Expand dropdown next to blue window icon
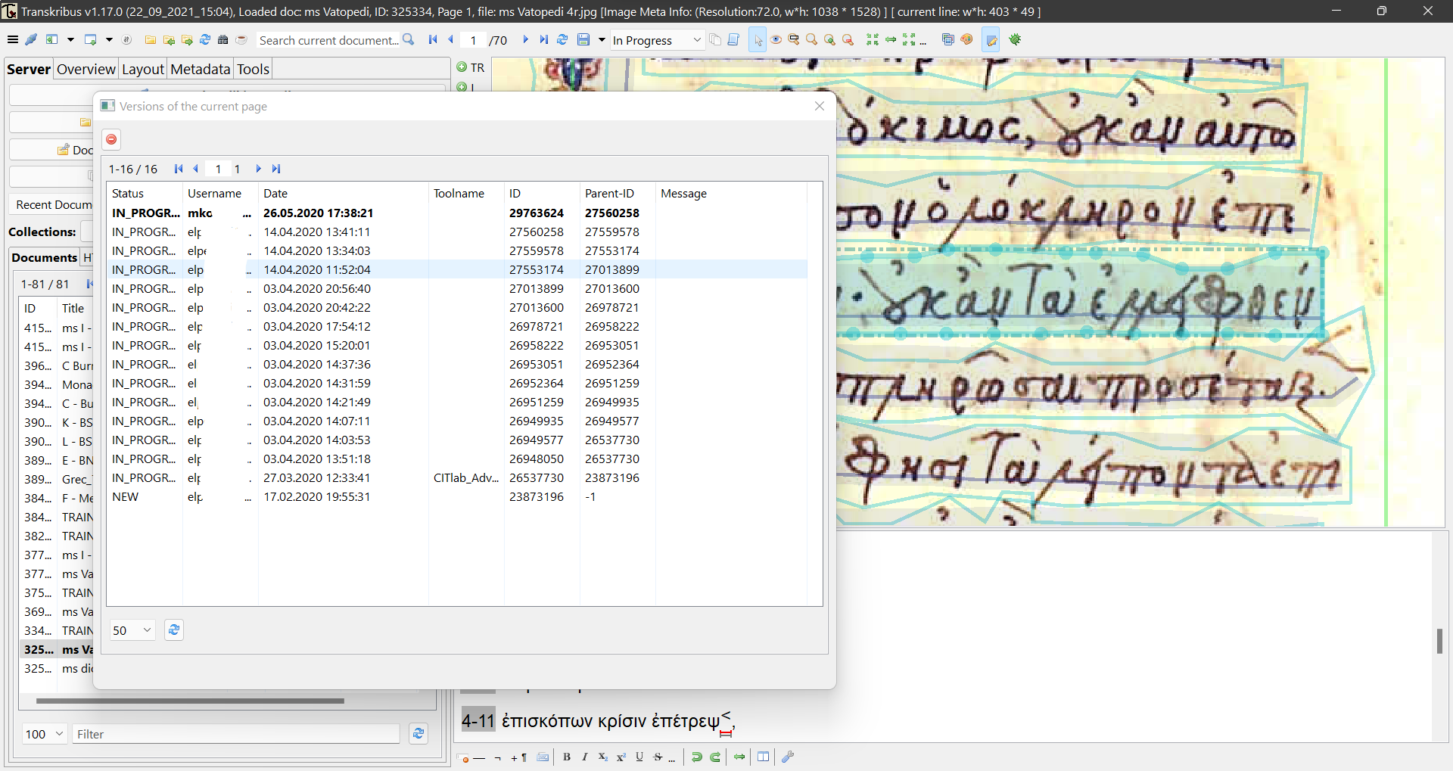The width and height of the screenshot is (1453, 771). click(108, 39)
